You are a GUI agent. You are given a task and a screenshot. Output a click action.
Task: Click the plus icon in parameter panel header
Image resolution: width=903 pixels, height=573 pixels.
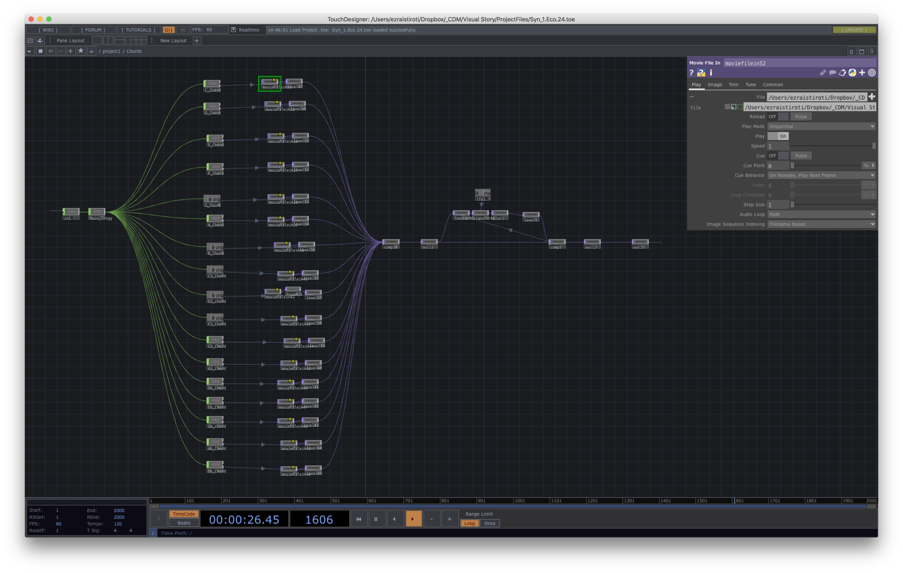(862, 72)
